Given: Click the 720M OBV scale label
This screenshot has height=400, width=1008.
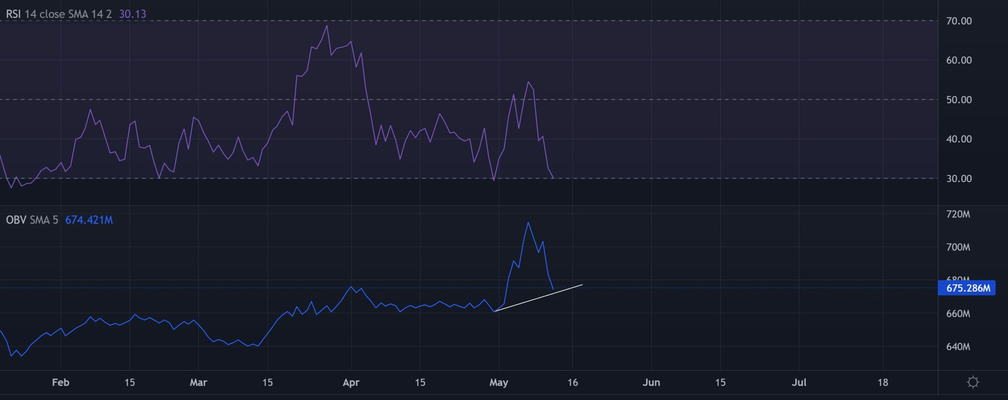Looking at the screenshot, I should pyautogui.click(x=958, y=214).
